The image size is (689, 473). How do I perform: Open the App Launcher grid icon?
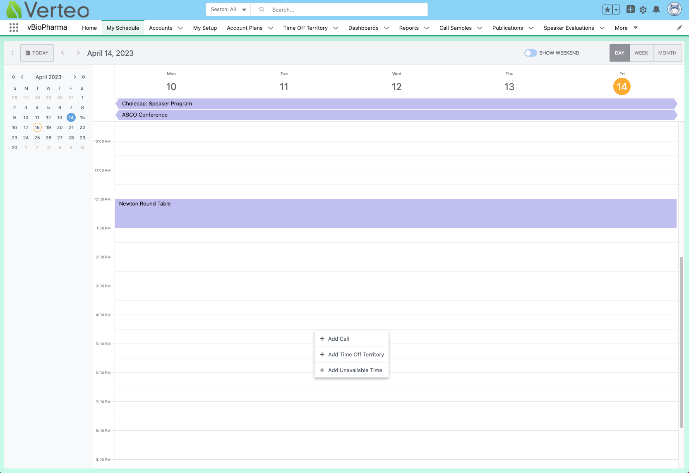pos(14,28)
